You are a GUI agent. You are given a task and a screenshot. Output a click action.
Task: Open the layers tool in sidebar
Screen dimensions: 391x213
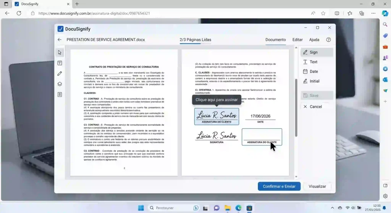tap(60, 84)
